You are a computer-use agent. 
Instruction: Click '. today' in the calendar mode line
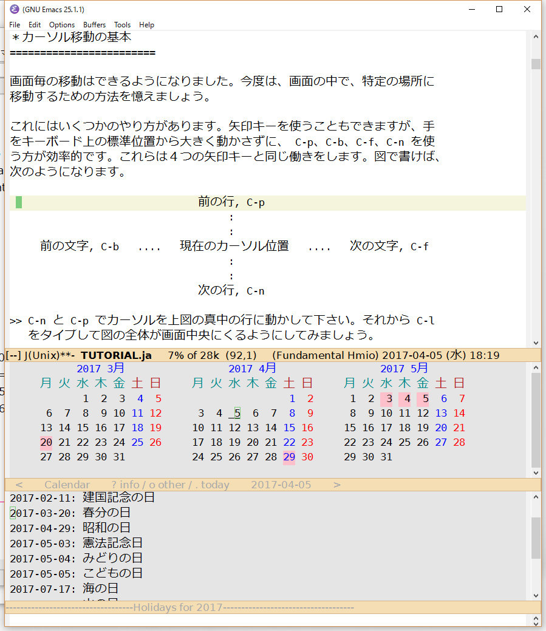pyautogui.click(x=212, y=485)
